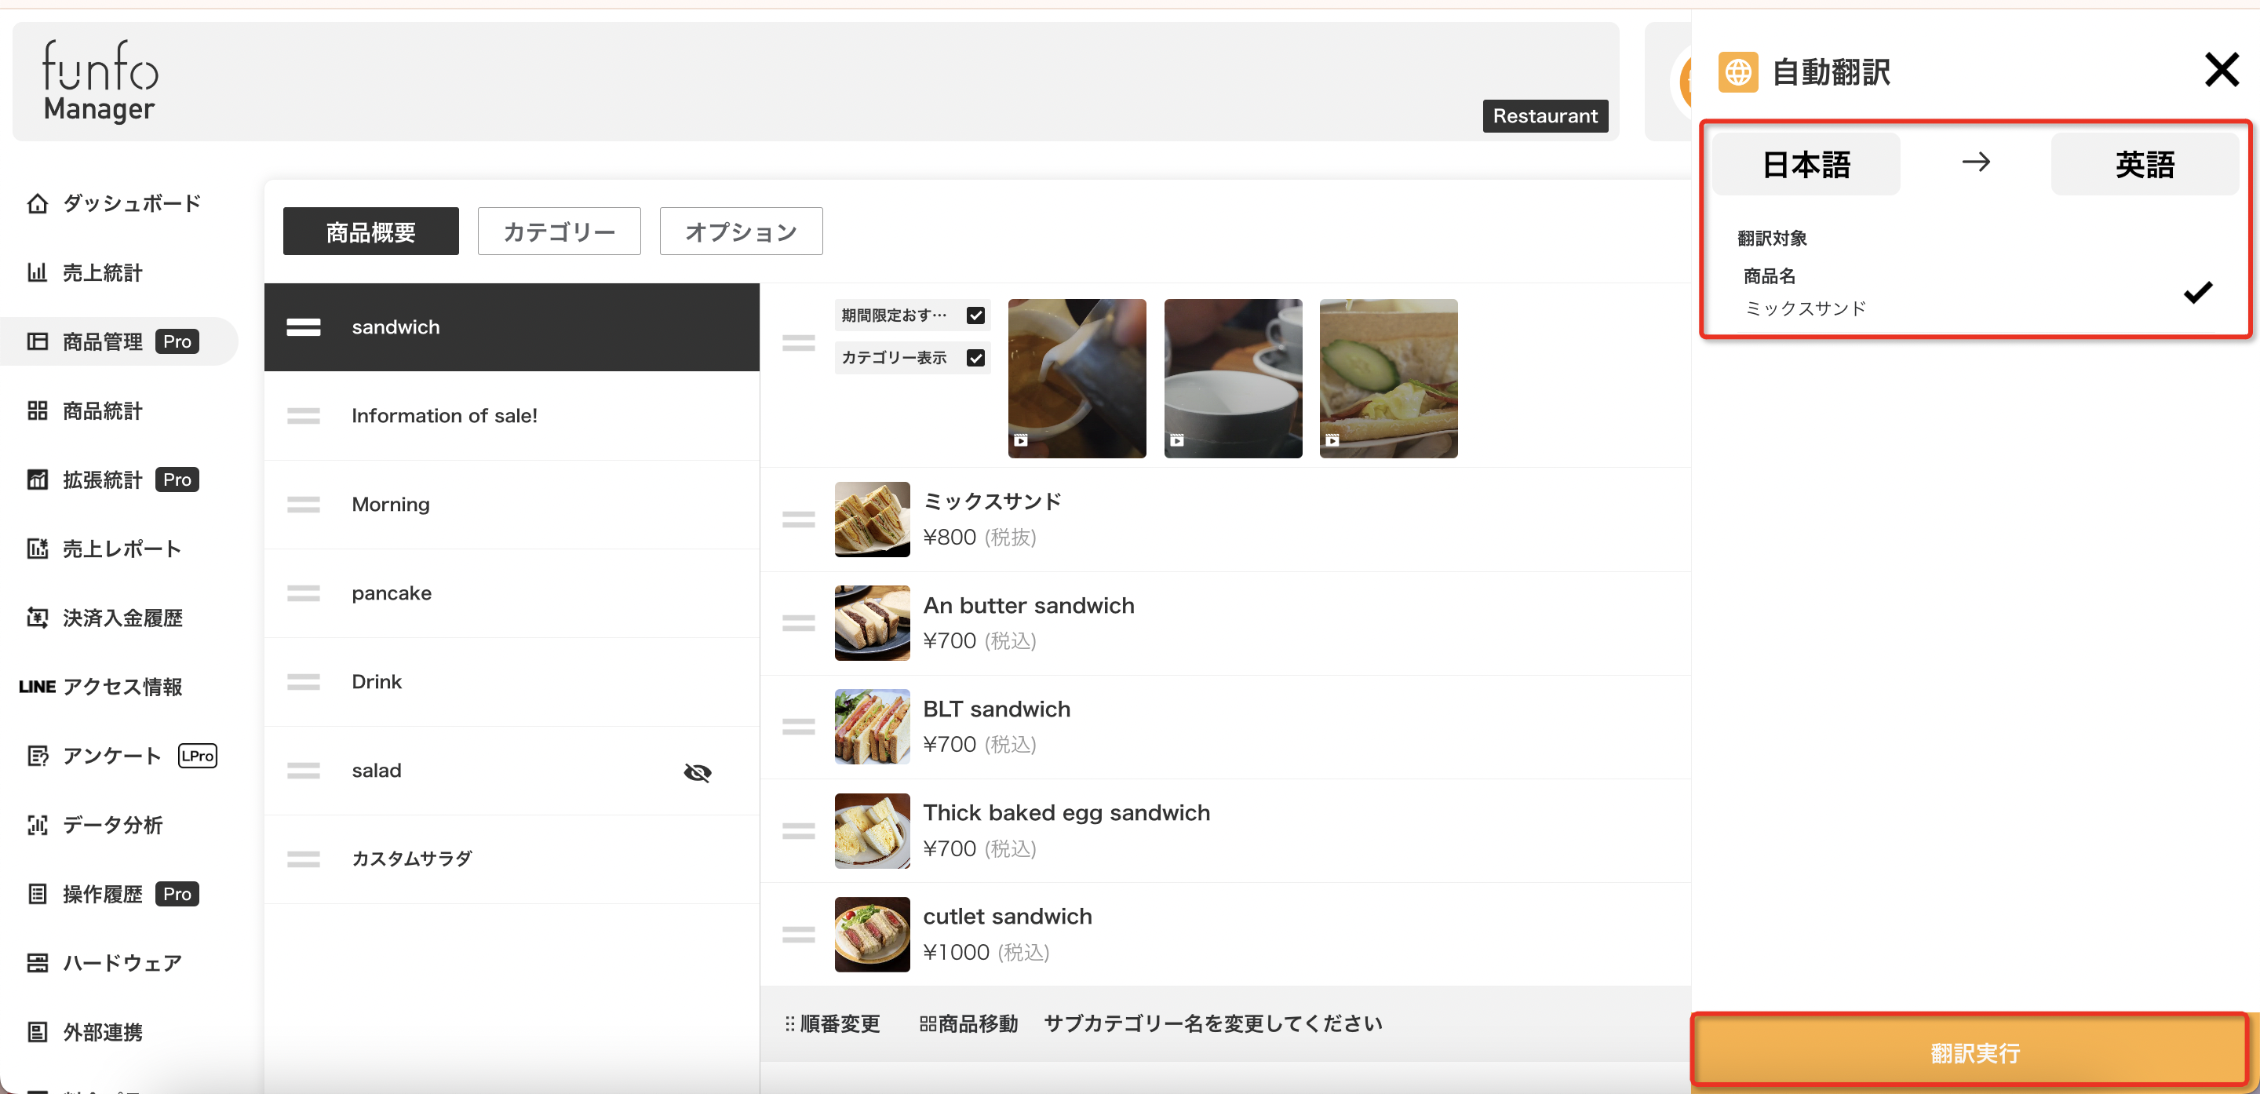The width and height of the screenshot is (2260, 1094).
Task: Toggle the 期間限定おす… checkbox
Action: (x=975, y=315)
